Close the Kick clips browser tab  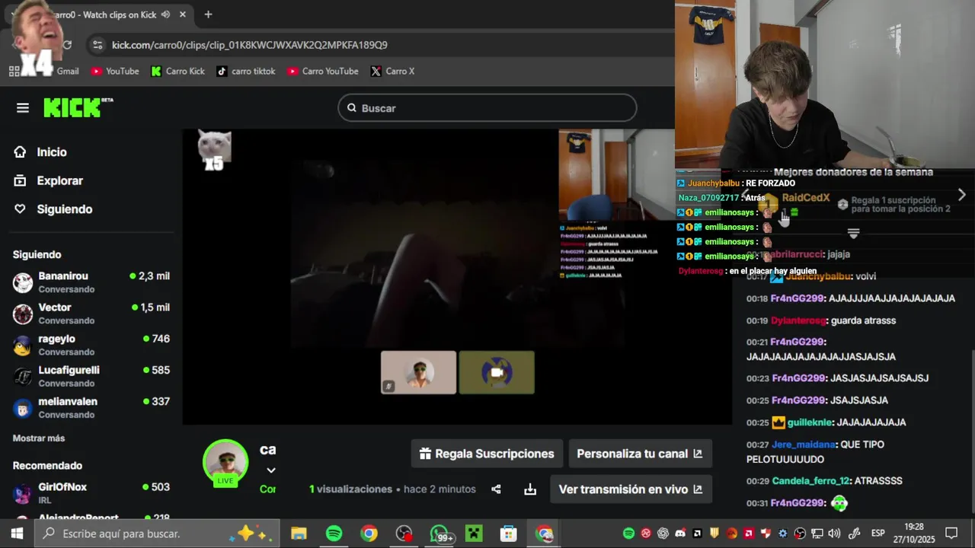tap(183, 14)
